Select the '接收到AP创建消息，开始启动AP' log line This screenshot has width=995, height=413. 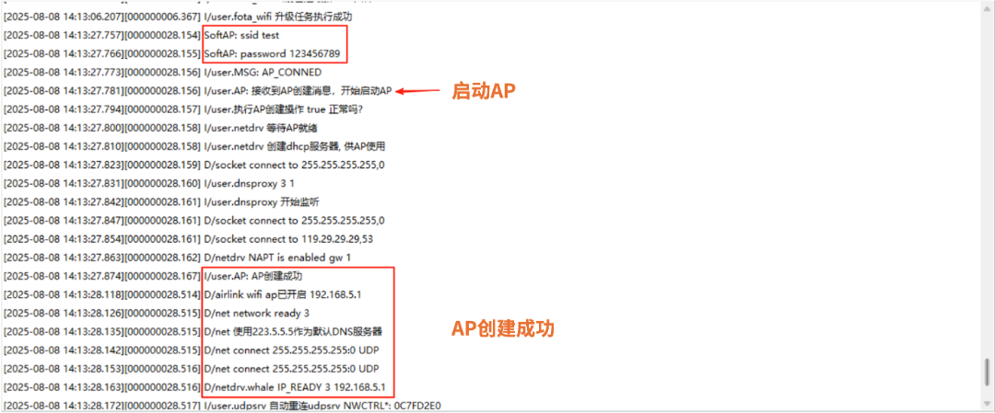198,91
